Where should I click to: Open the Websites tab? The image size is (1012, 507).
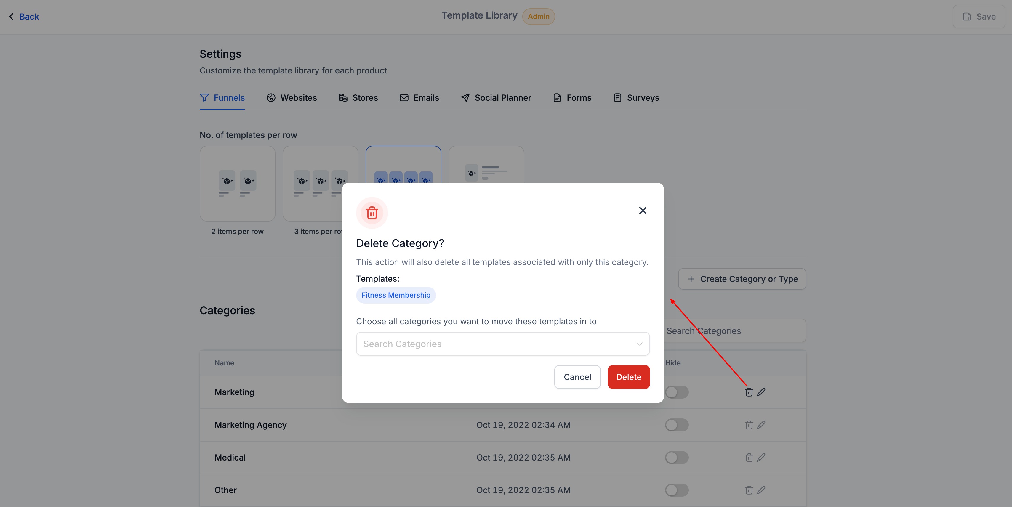pyautogui.click(x=292, y=98)
